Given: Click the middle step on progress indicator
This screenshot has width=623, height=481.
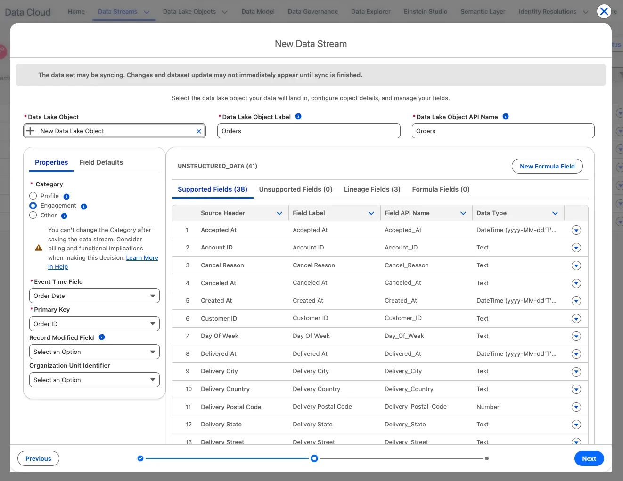Looking at the screenshot, I should (x=314, y=458).
